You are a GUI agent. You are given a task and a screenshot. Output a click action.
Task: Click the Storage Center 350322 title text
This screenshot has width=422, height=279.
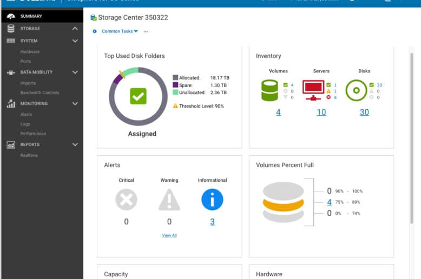click(133, 17)
